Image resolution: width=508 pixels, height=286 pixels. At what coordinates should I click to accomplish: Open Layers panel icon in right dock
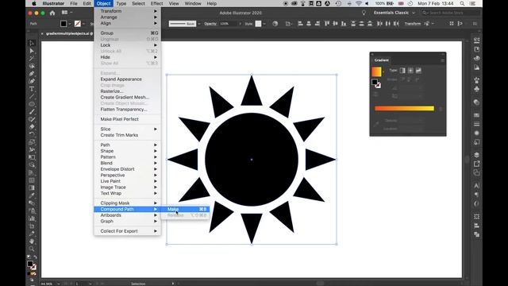pos(476,155)
